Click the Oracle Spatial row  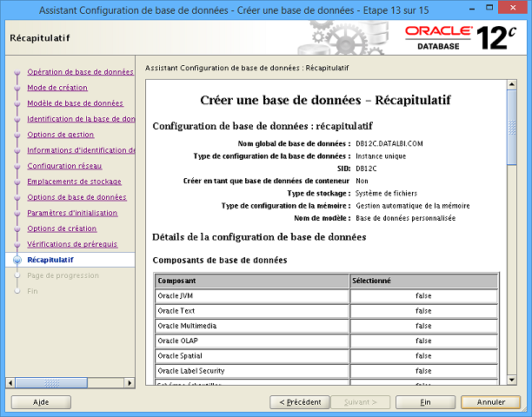pyautogui.click(x=326, y=356)
